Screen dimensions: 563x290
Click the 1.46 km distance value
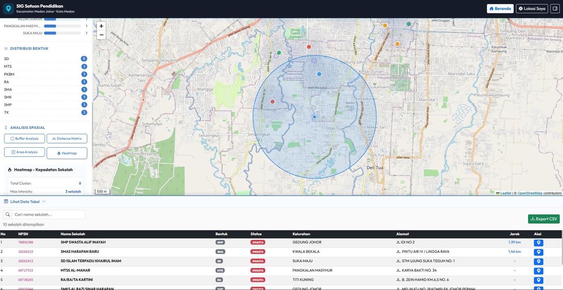515,252
